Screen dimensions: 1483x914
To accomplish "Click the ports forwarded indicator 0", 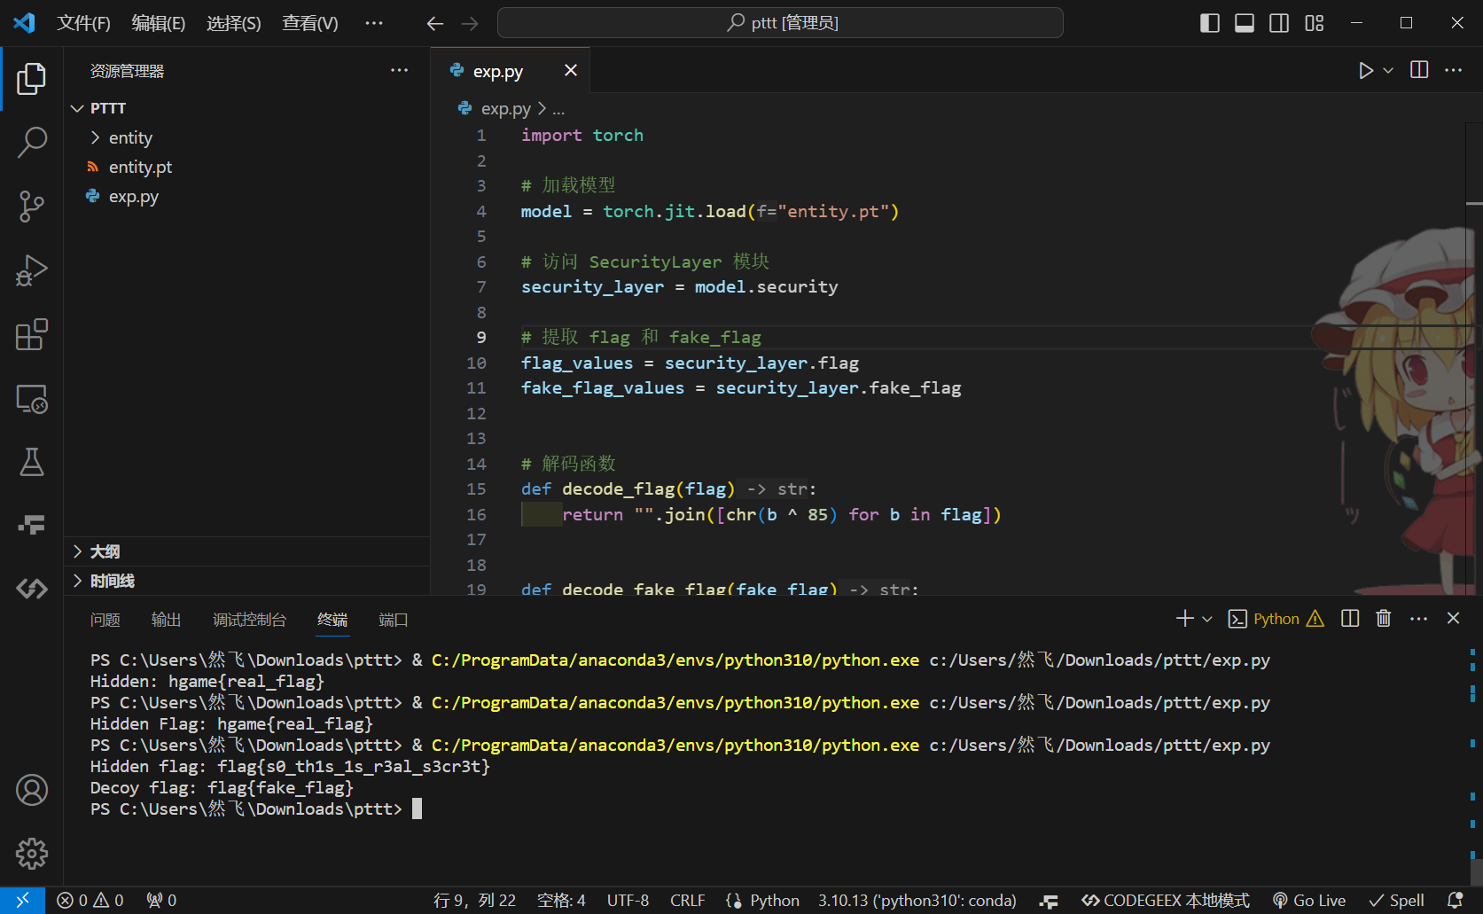I will (x=161, y=901).
